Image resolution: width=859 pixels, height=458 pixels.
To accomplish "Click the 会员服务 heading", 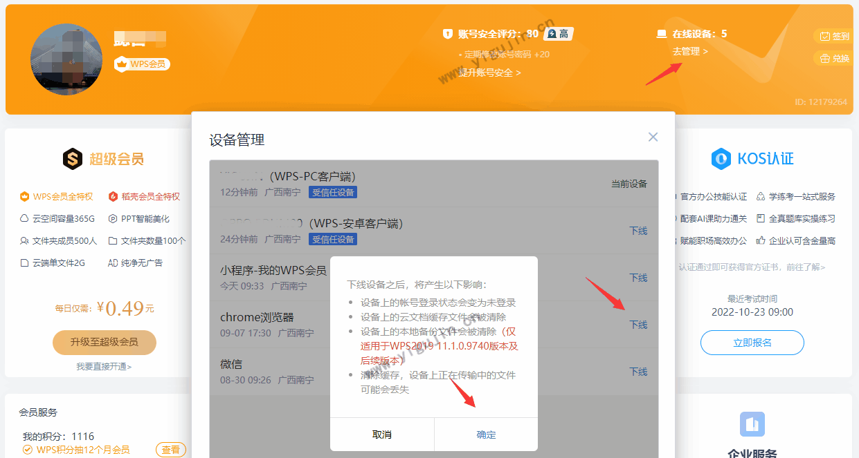I will (x=38, y=412).
